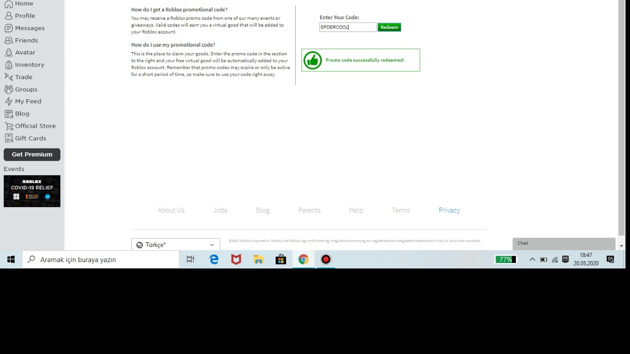The width and height of the screenshot is (630, 354).
Task: Open the Avatar icon in sidebar
Action: point(8,52)
